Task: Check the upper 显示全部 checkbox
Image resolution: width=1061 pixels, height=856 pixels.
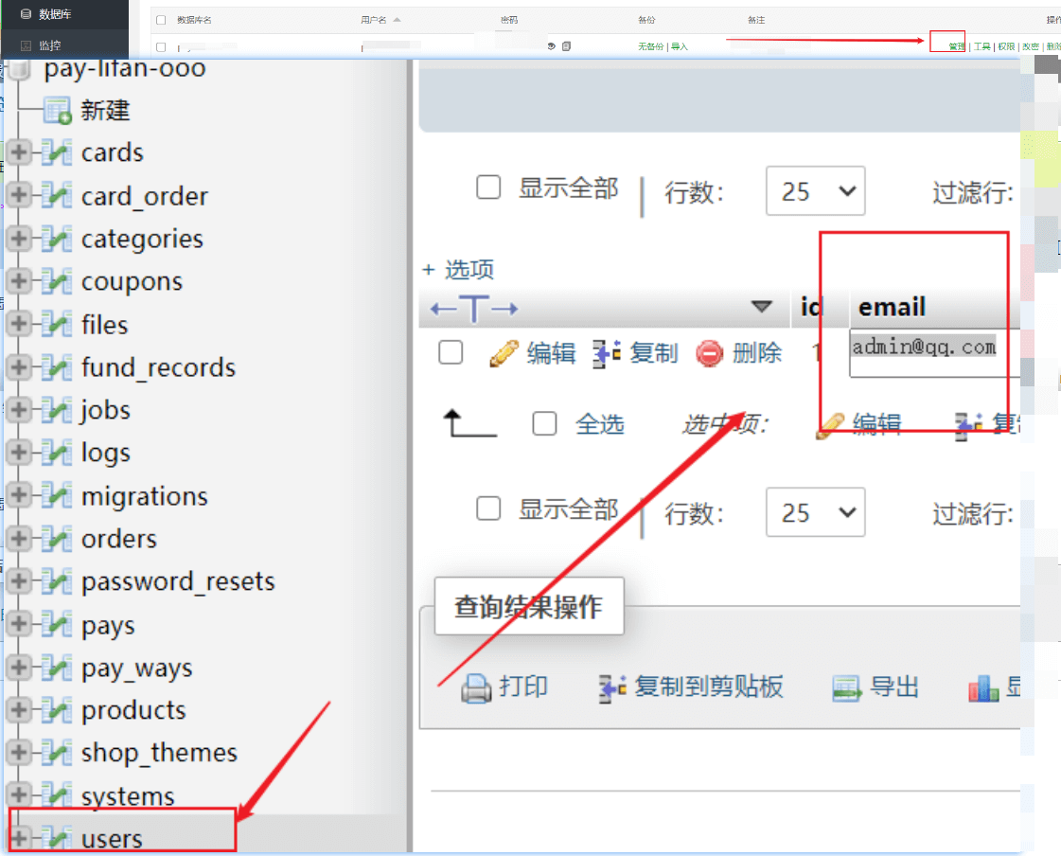Action: point(488,187)
